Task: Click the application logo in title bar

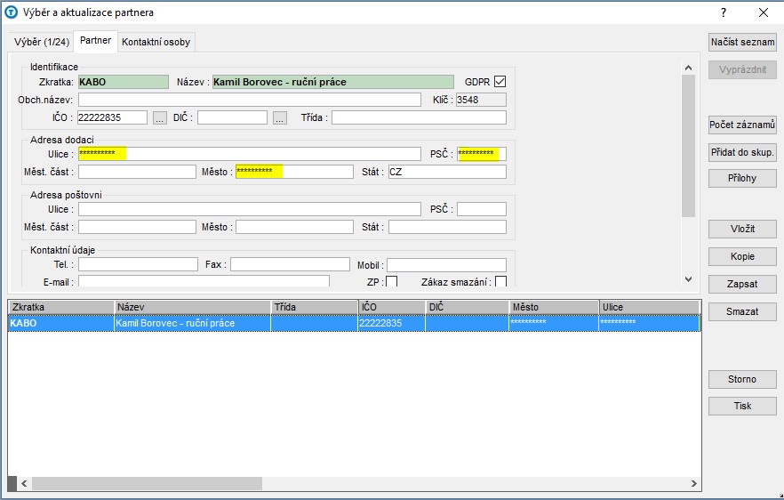Action: (11, 12)
